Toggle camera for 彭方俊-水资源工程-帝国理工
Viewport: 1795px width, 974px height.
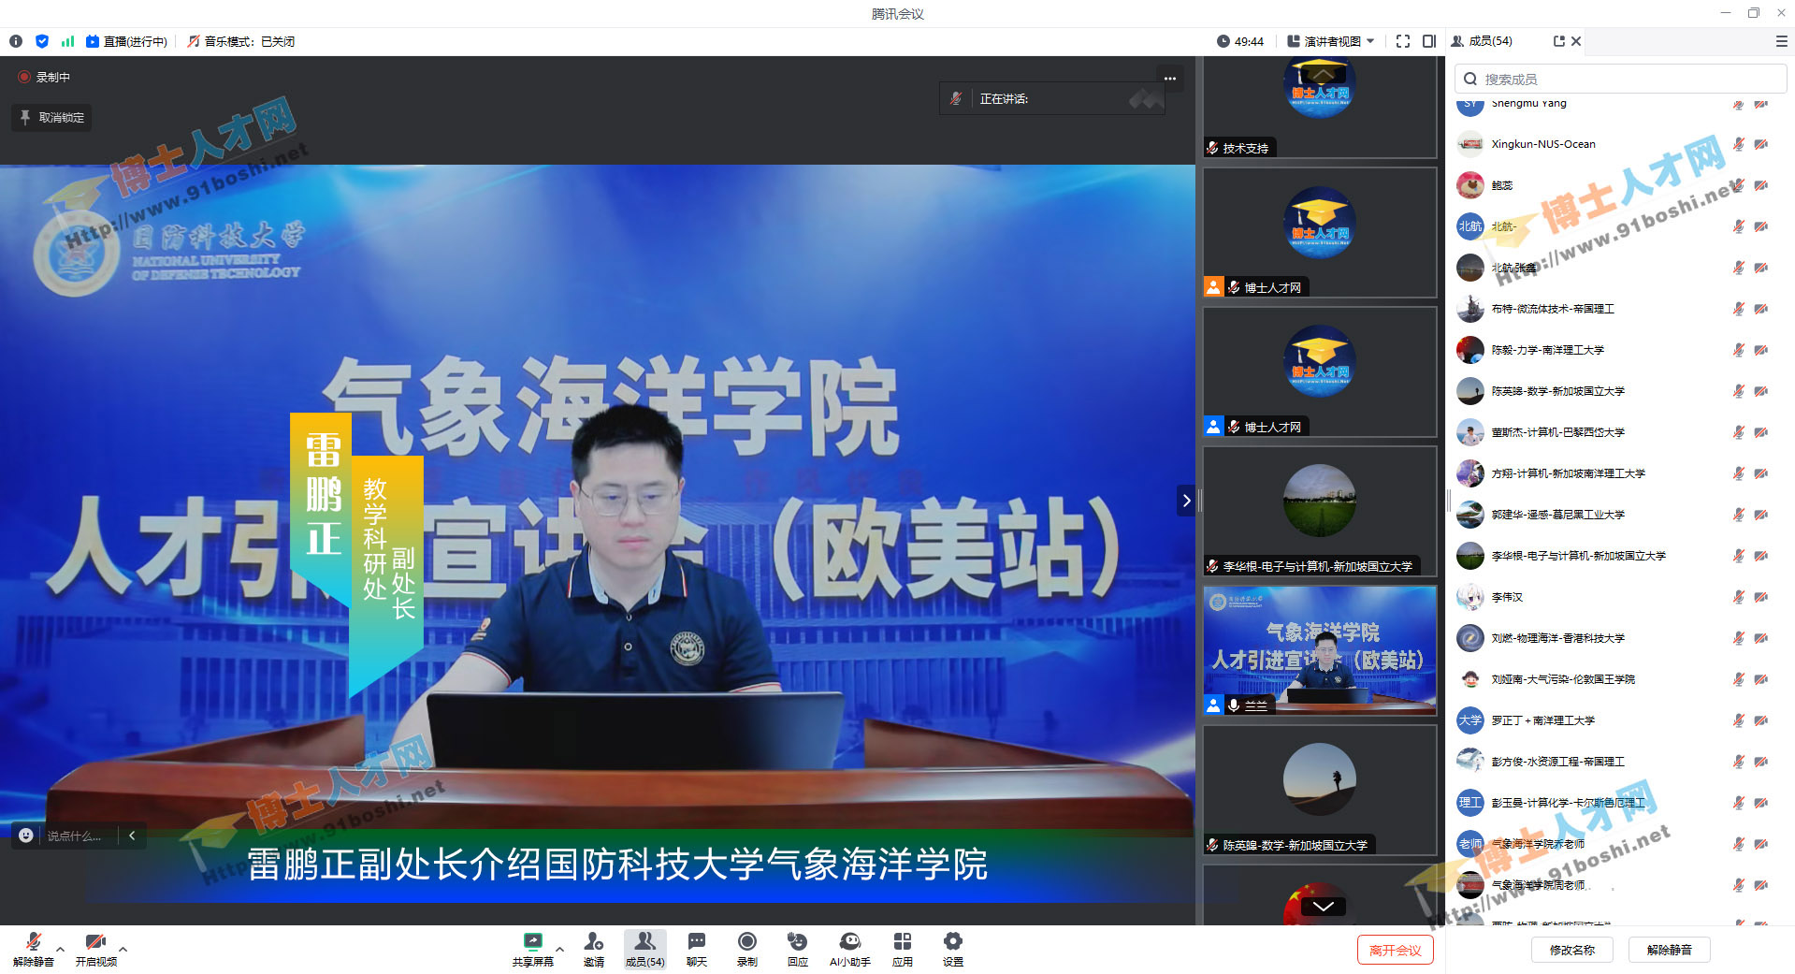tap(1761, 762)
